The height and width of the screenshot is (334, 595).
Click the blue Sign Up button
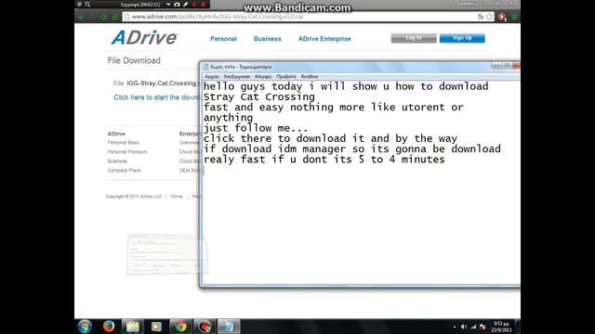pyautogui.click(x=462, y=38)
